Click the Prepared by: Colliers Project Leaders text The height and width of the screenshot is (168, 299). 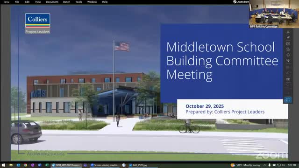click(225, 112)
